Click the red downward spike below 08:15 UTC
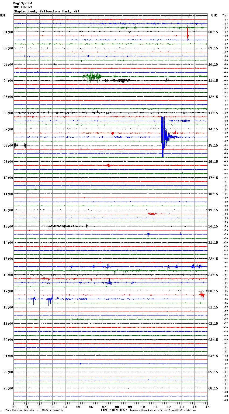 188,33
